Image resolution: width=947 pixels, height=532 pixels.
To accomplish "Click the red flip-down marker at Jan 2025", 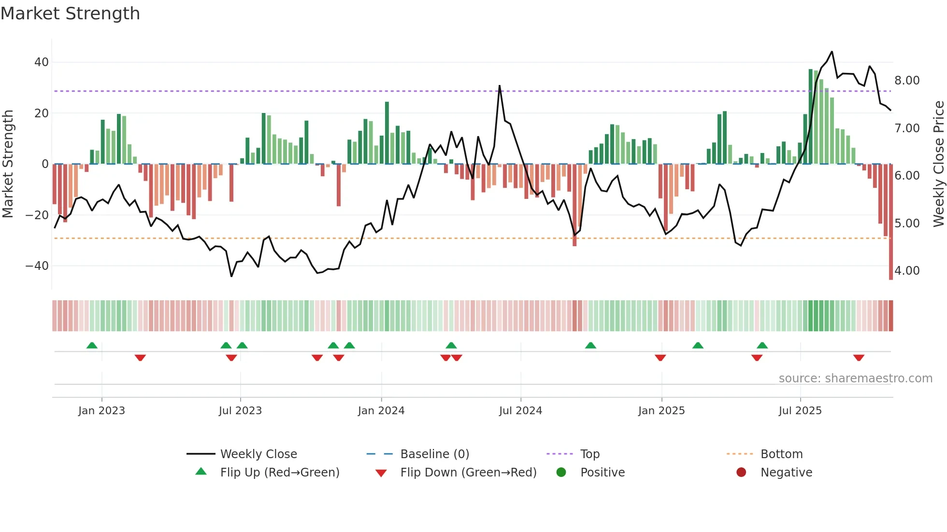I will [660, 358].
